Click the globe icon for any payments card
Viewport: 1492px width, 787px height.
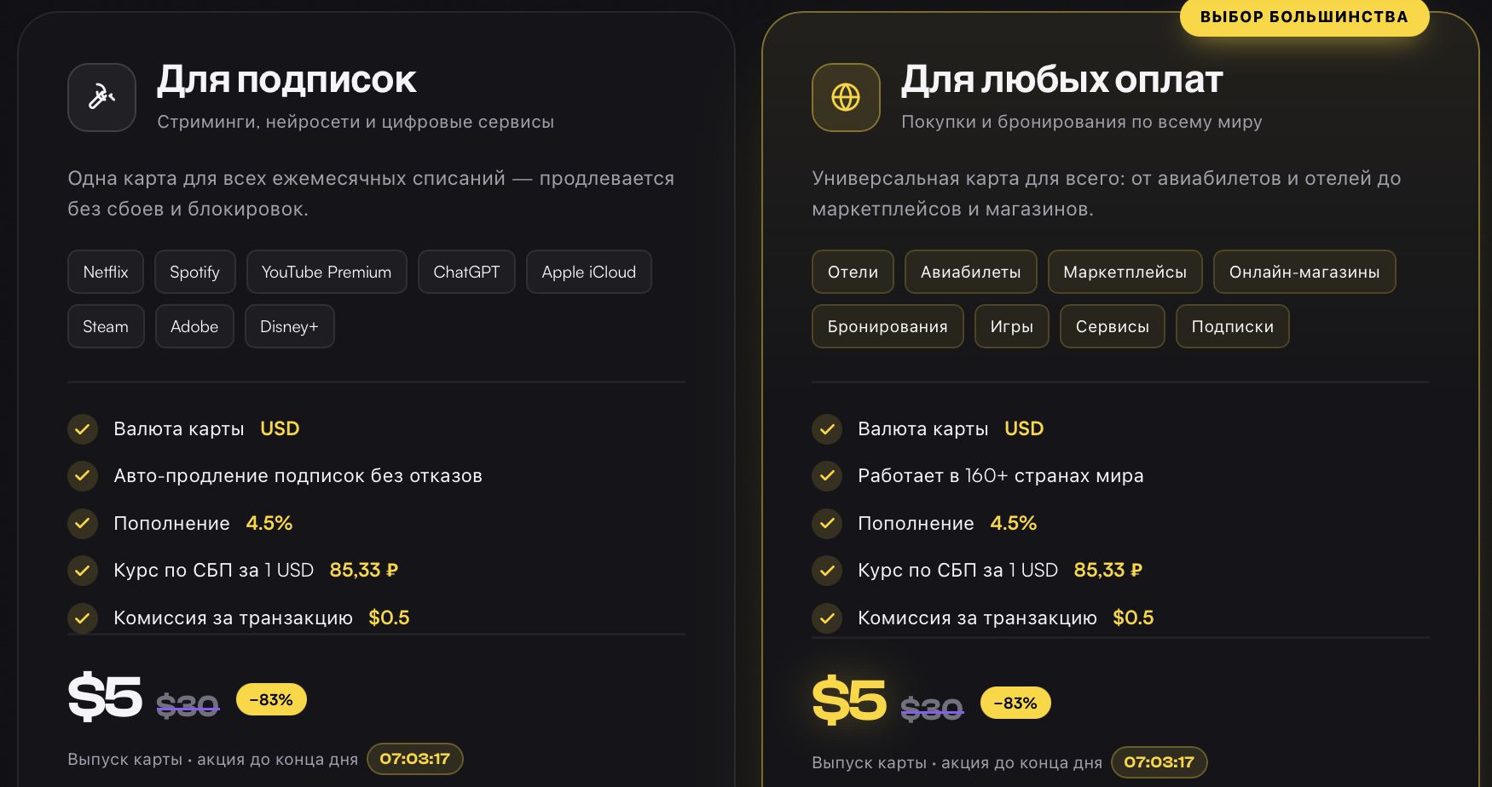[x=846, y=97]
